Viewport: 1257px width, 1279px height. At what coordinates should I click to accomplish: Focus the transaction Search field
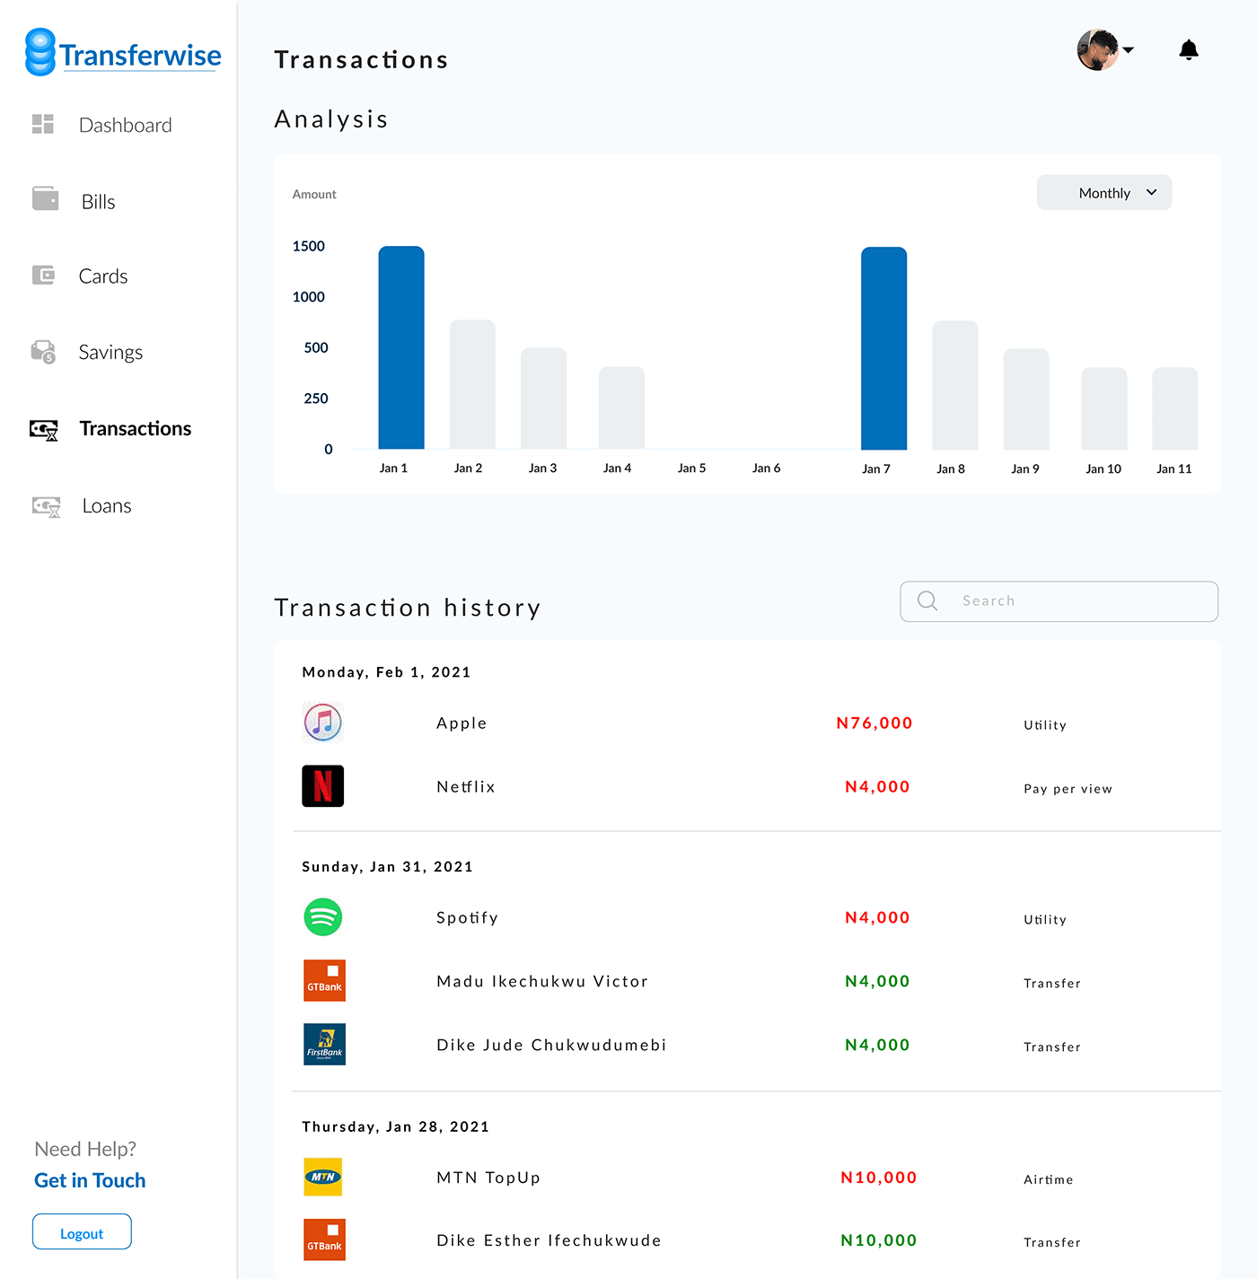click(x=1059, y=601)
